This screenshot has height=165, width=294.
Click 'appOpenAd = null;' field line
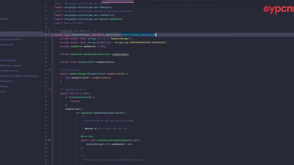click(83, 46)
